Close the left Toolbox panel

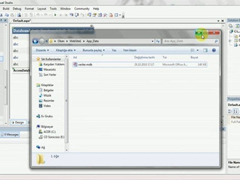(x=5, y=20)
